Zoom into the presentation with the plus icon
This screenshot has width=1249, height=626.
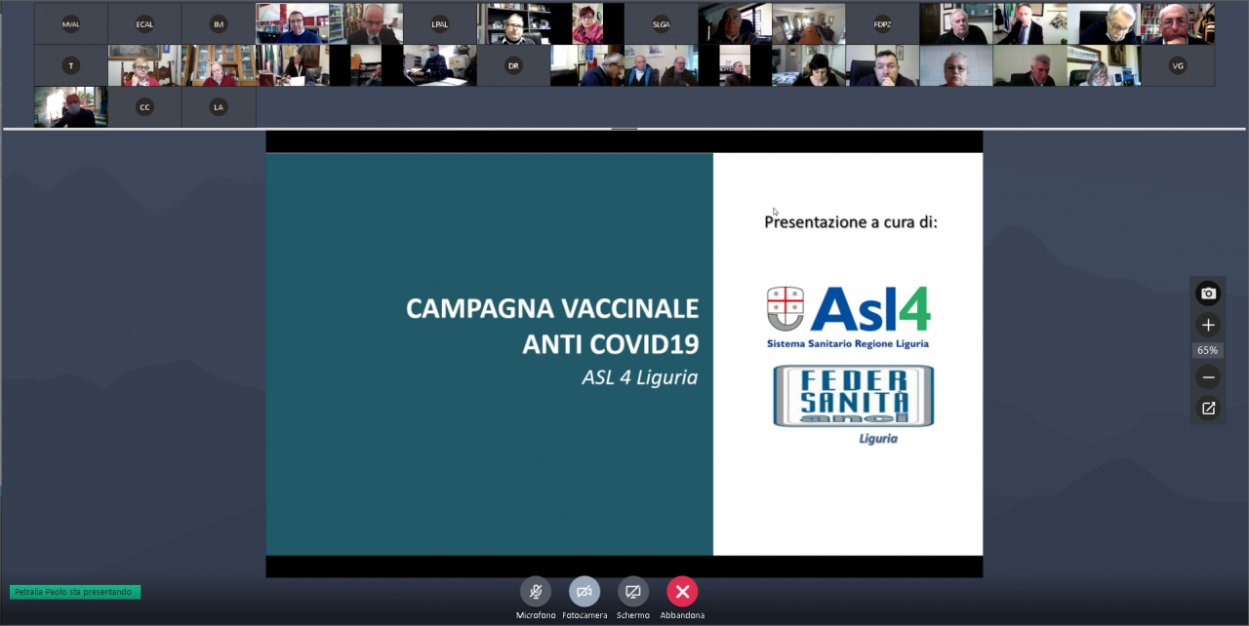click(1208, 325)
